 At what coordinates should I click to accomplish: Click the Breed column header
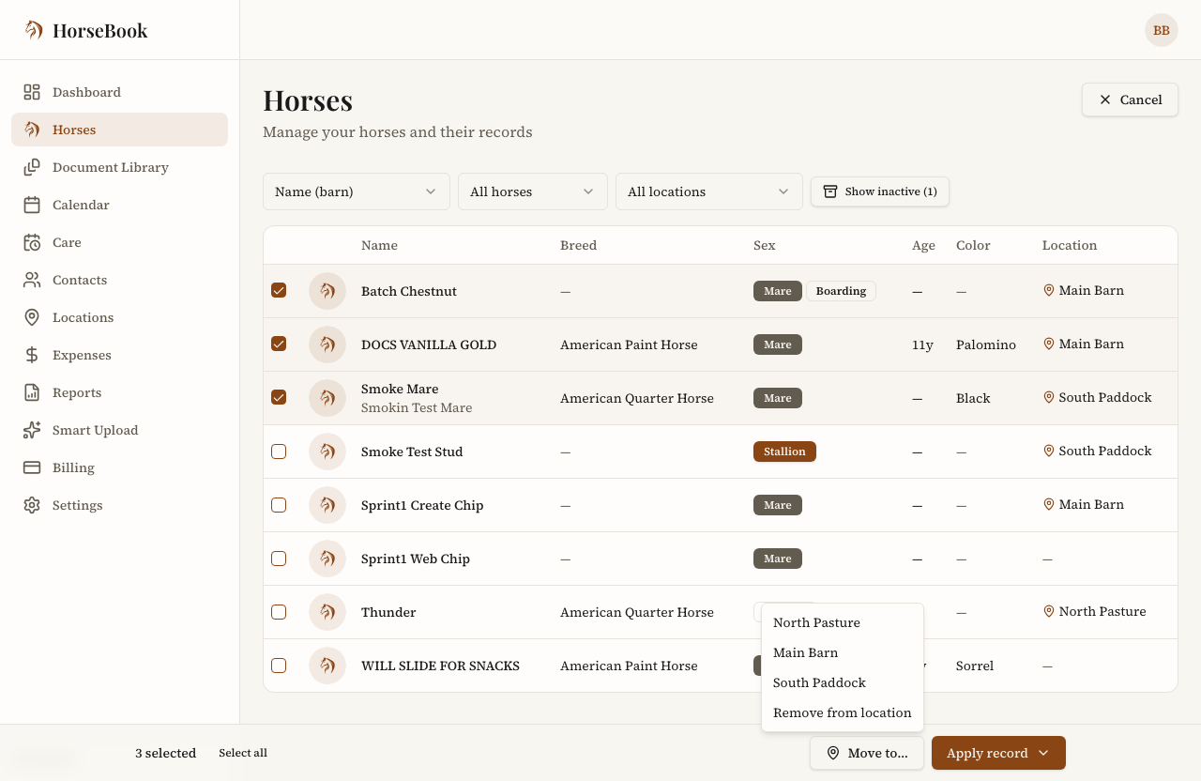point(578,245)
